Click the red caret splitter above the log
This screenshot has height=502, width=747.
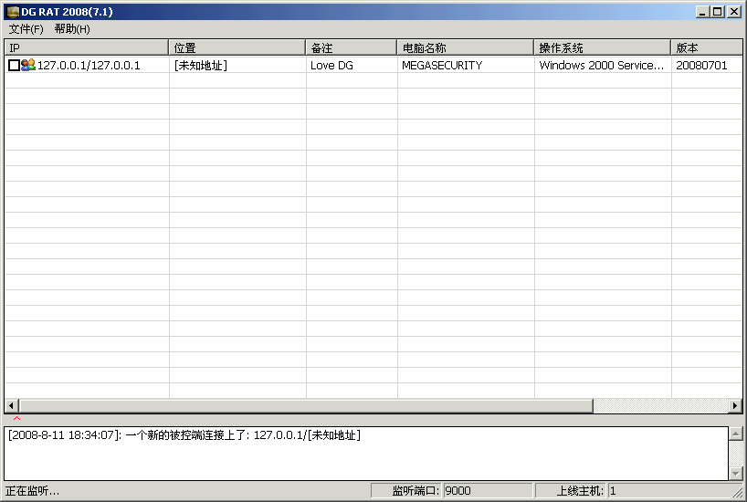point(16,418)
